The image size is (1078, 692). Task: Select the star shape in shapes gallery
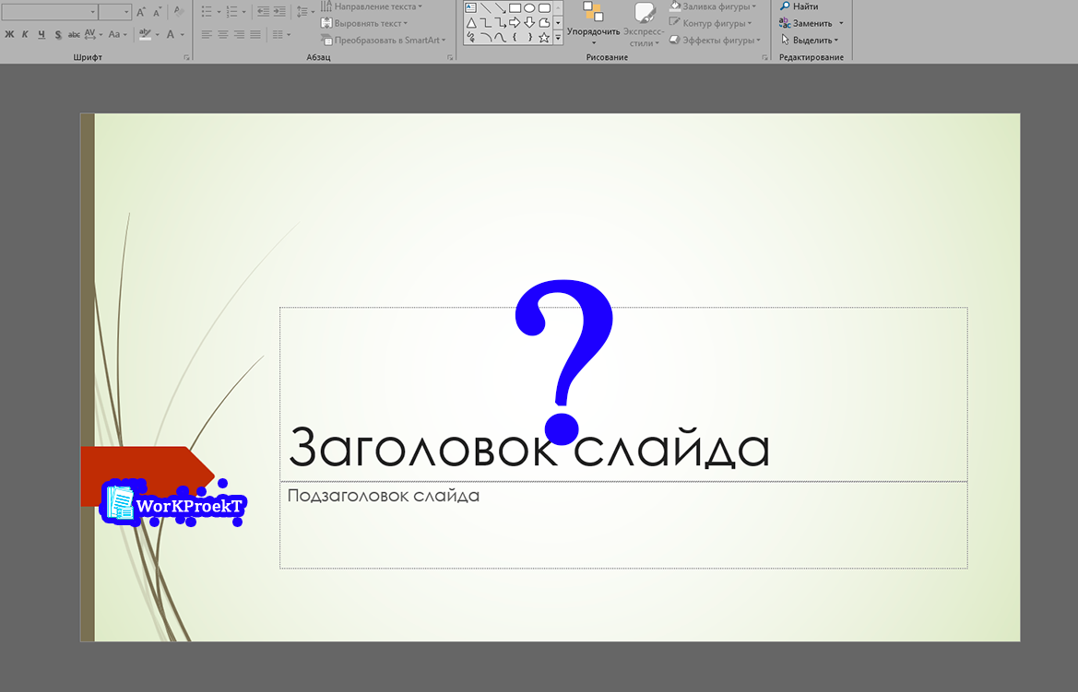pos(544,38)
